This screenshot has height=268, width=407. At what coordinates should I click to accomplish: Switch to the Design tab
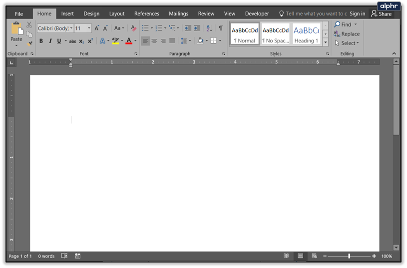(91, 13)
